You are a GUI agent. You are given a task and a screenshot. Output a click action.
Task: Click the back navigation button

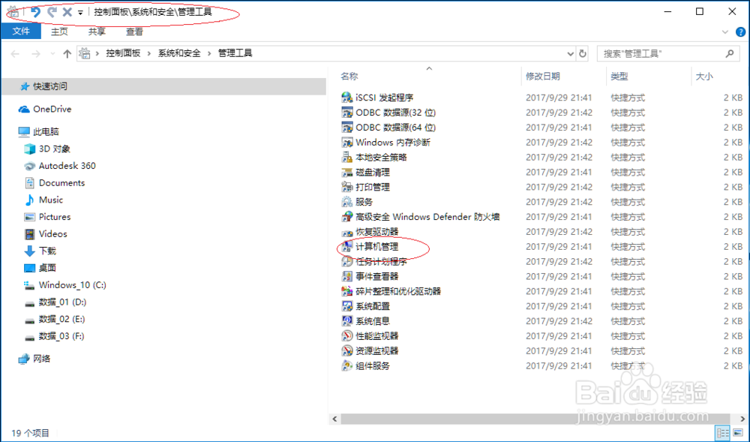pos(15,53)
